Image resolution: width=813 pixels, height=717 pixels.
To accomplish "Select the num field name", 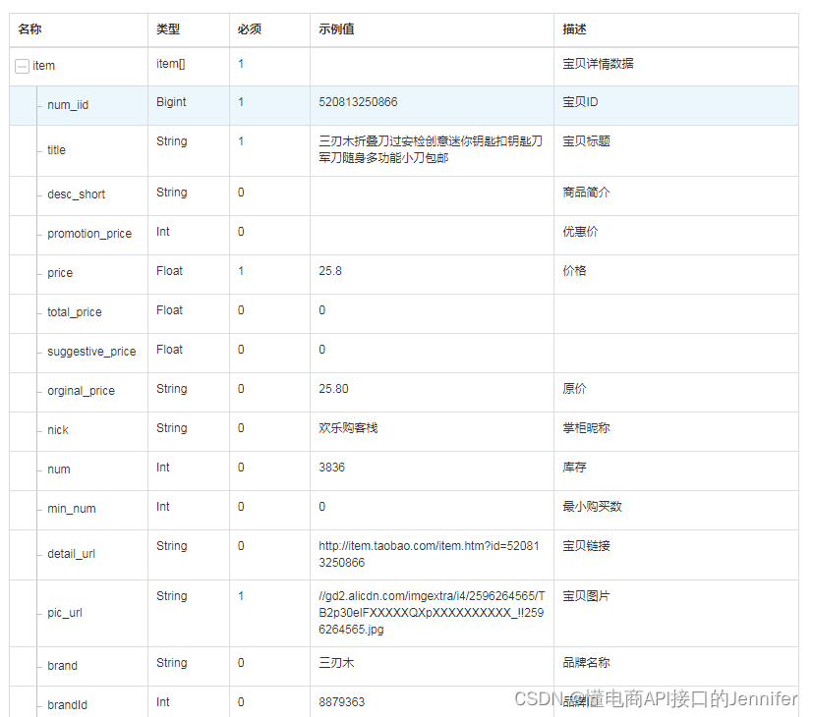I will (59, 469).
